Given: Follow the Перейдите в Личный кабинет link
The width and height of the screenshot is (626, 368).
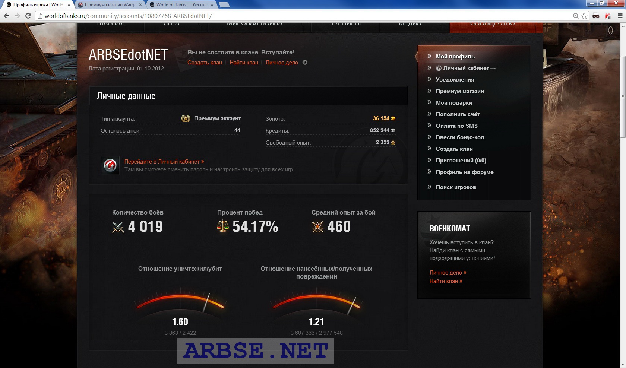Looking at the screenshot, I should (x=164, y=162).
